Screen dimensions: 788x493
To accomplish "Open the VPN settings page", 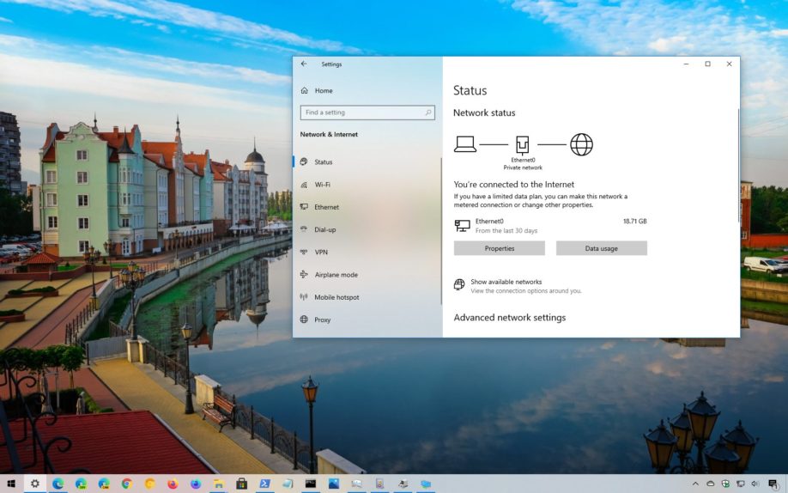I will pos(321,253).
